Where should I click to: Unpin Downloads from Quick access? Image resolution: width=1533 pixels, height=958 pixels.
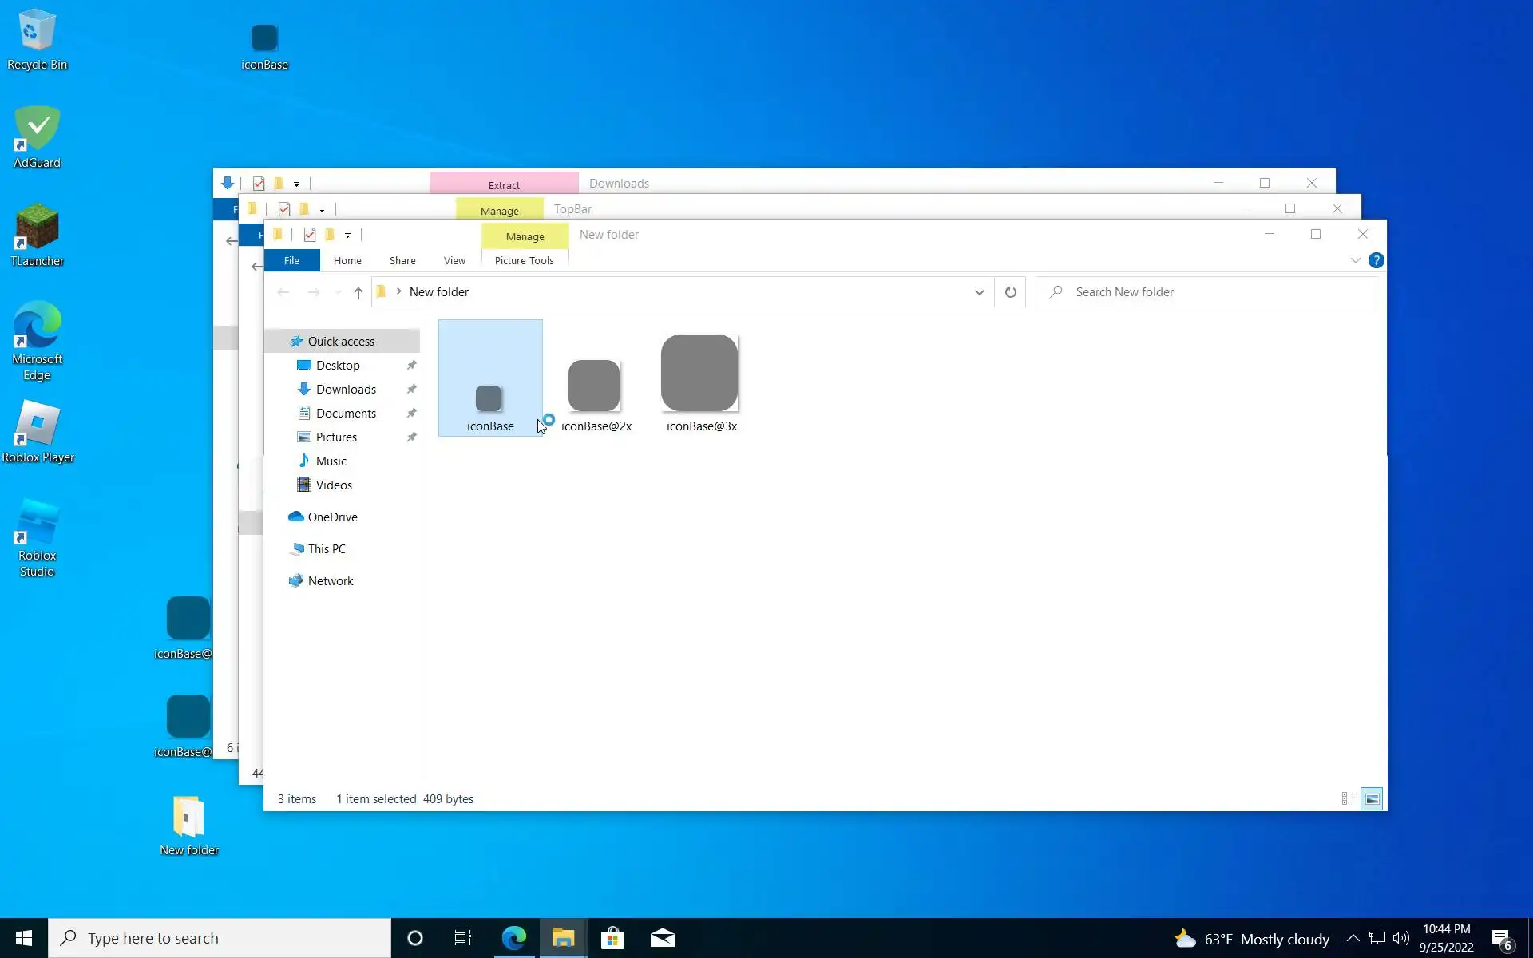coord(411,390)
